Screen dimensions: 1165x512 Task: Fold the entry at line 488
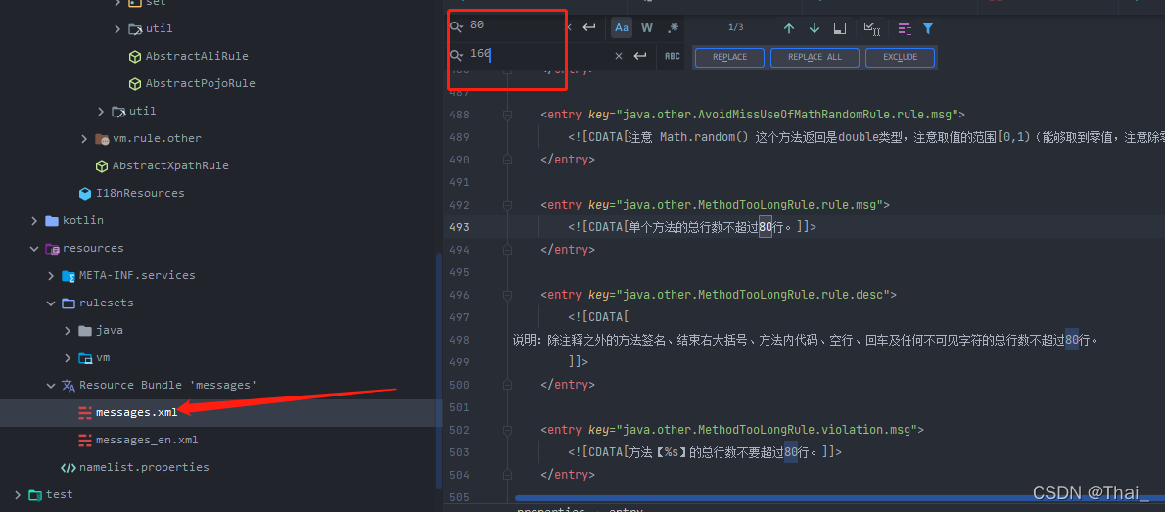[507, 115]
